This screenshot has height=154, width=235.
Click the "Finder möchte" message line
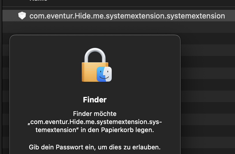point(95,114)
